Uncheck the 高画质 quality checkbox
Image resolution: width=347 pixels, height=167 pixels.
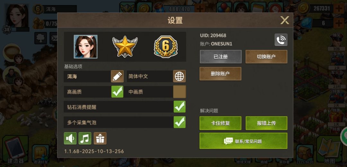point(117,92)
